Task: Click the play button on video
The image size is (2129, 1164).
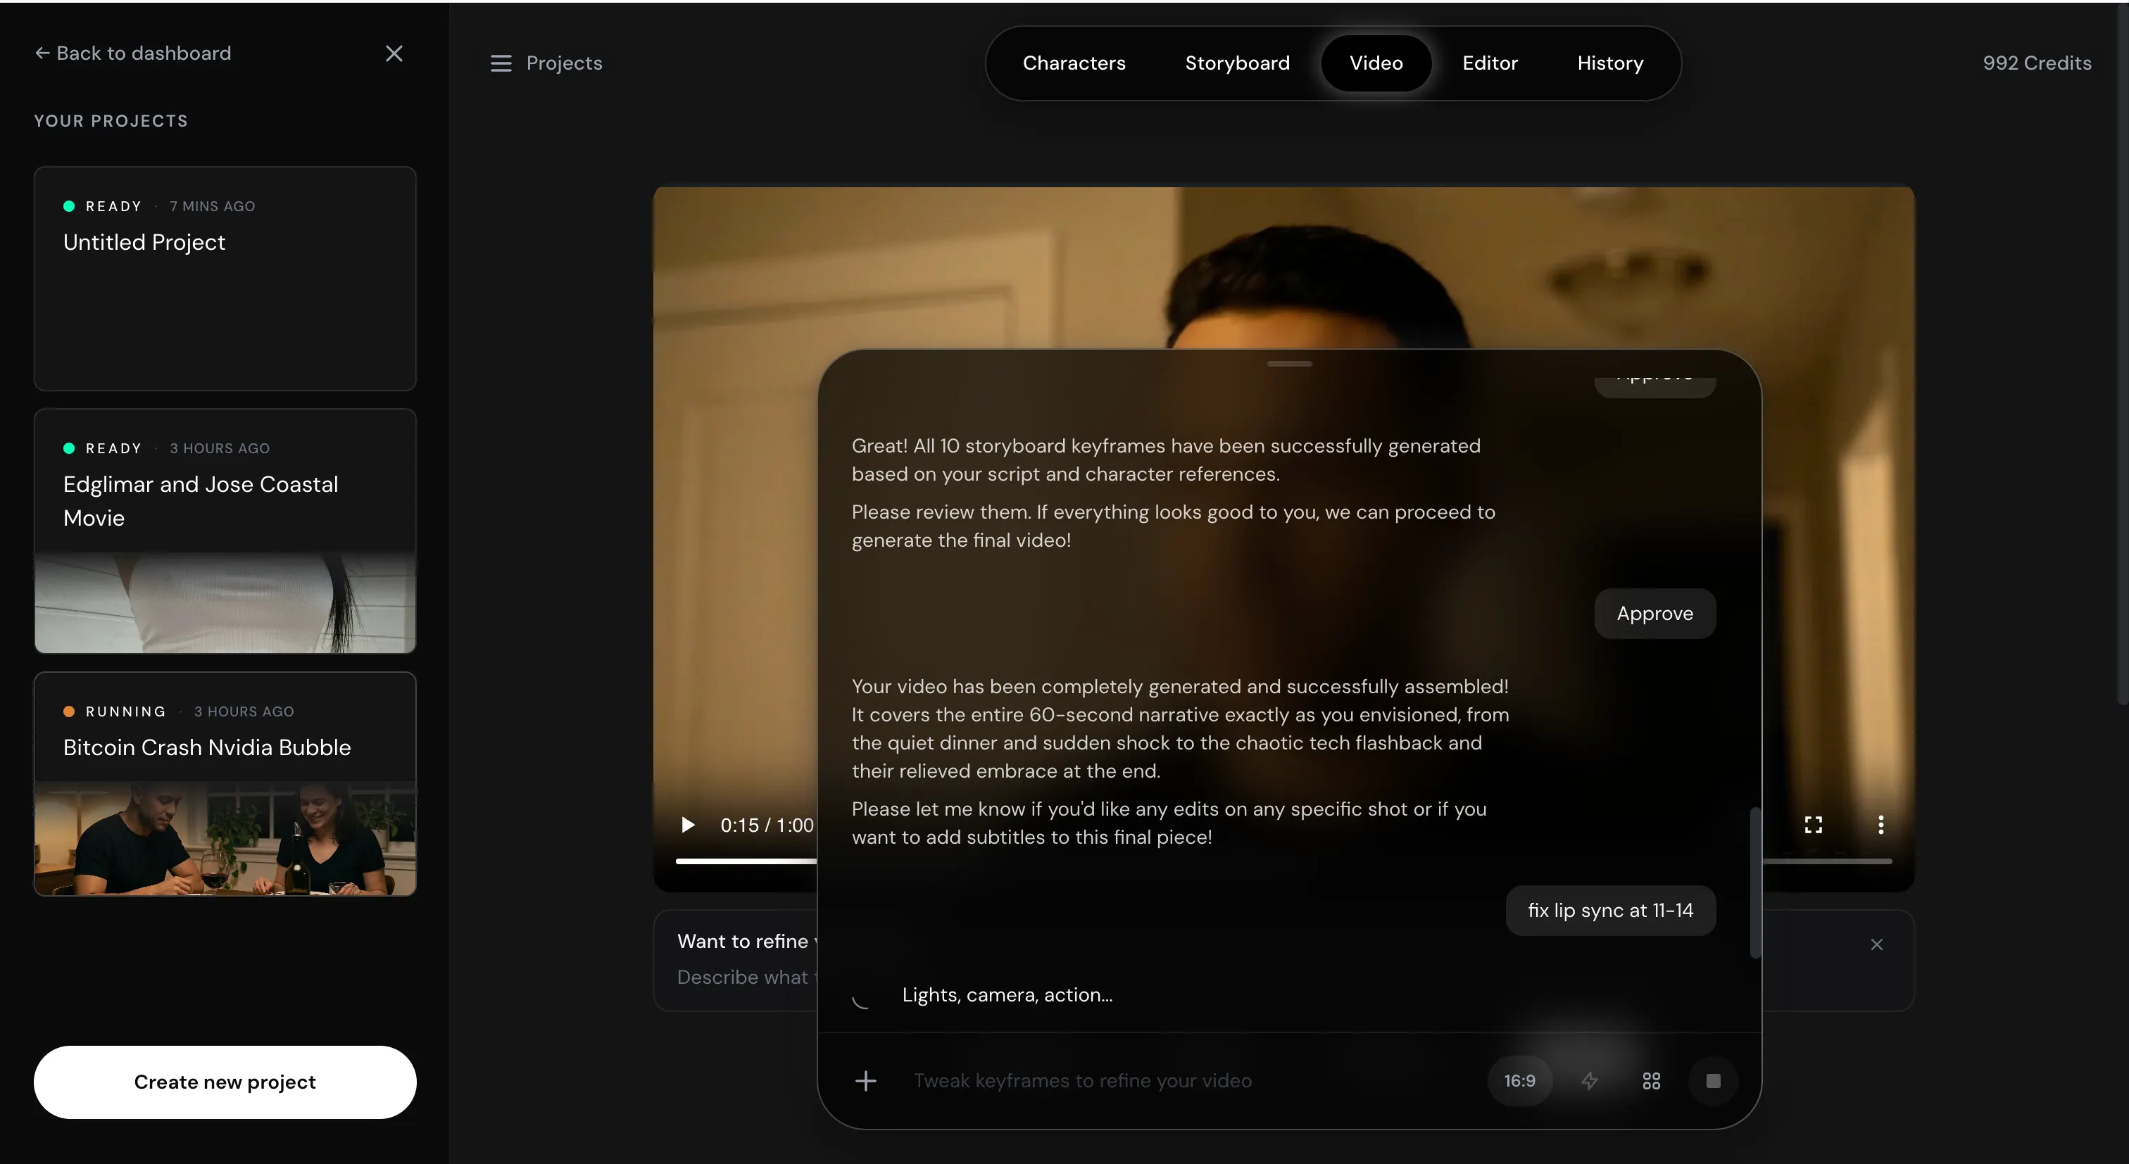Action: tap(688, 825)
